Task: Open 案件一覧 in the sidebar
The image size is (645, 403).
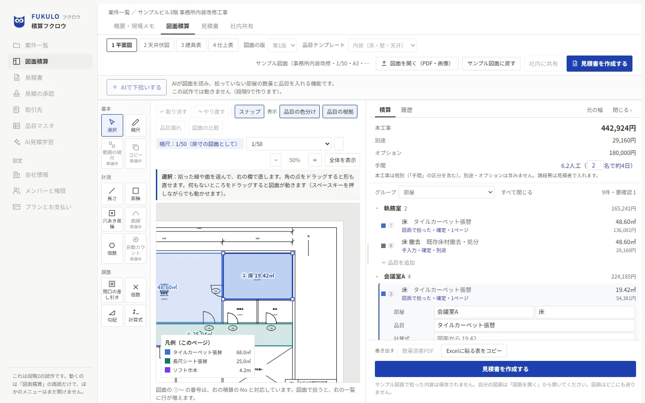Action: (x=50, y=45)
